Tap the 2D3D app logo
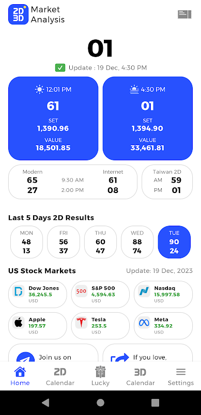This screenshot has height=415, width=201. (x=18, y=15)
